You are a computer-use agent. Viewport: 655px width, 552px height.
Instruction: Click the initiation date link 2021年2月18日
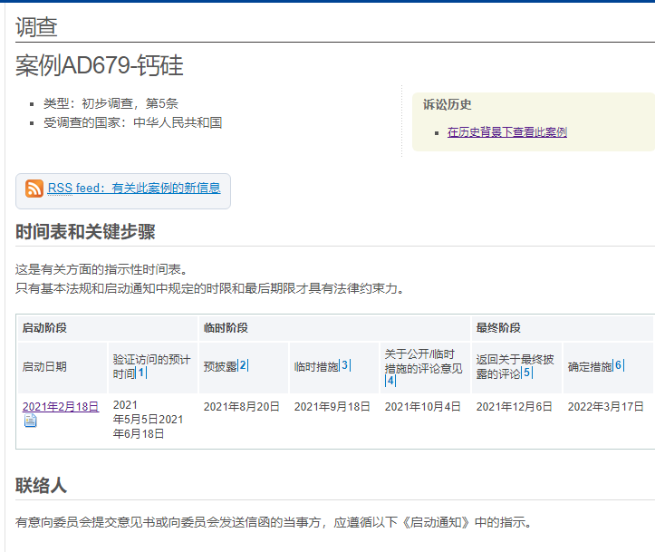60,407
